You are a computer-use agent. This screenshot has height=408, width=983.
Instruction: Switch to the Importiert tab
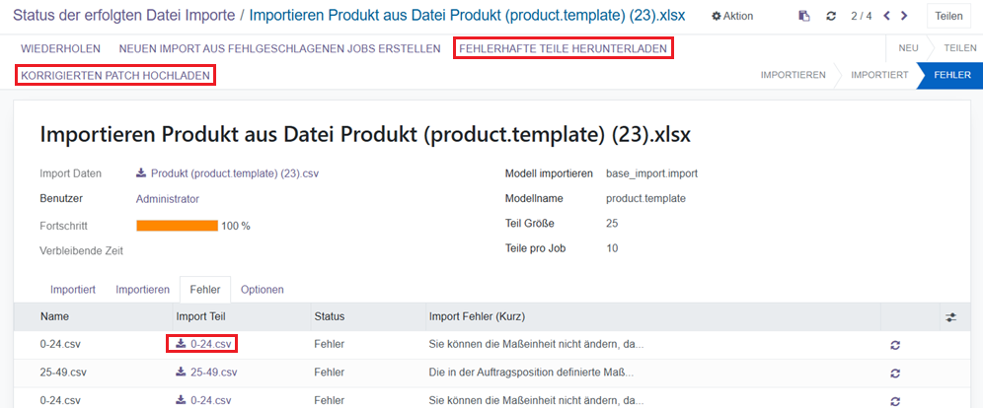click(73, 290)
